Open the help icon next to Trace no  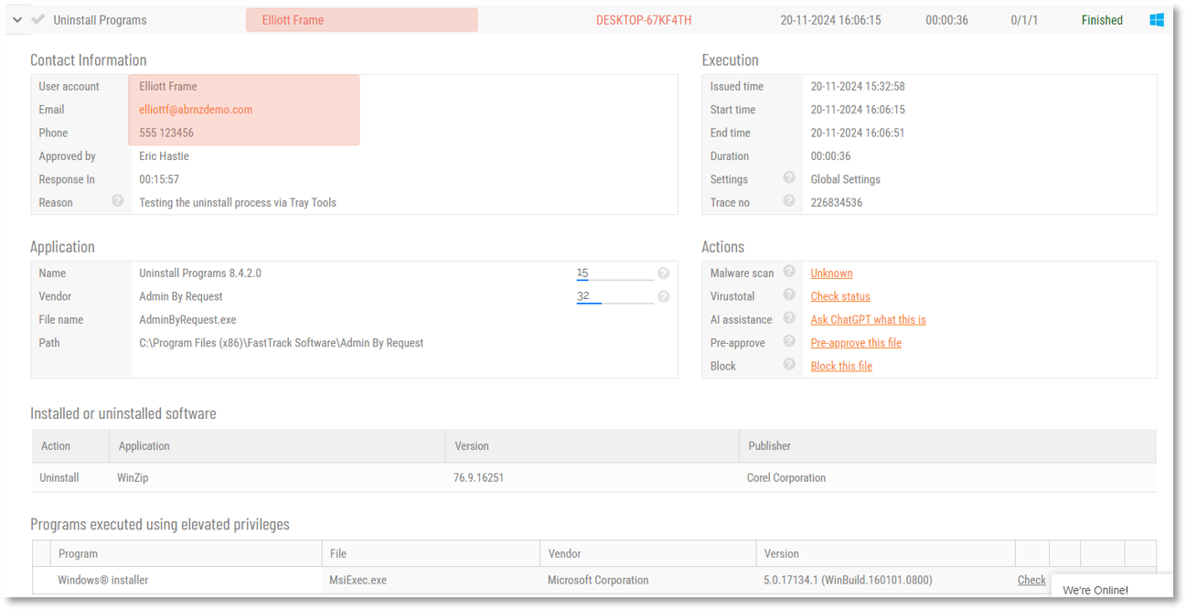[x=788, y=201]
